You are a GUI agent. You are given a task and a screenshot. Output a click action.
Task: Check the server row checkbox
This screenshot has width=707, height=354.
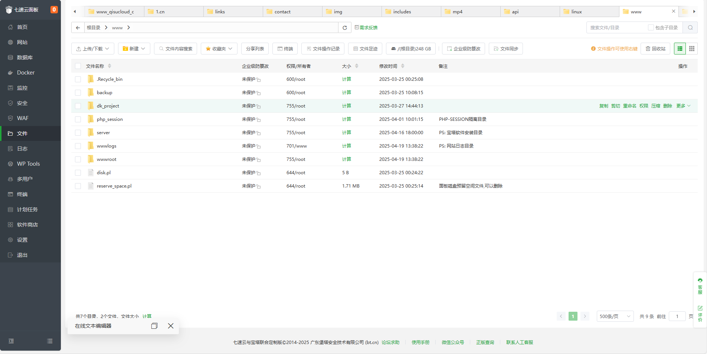click(x=78, y=133)
